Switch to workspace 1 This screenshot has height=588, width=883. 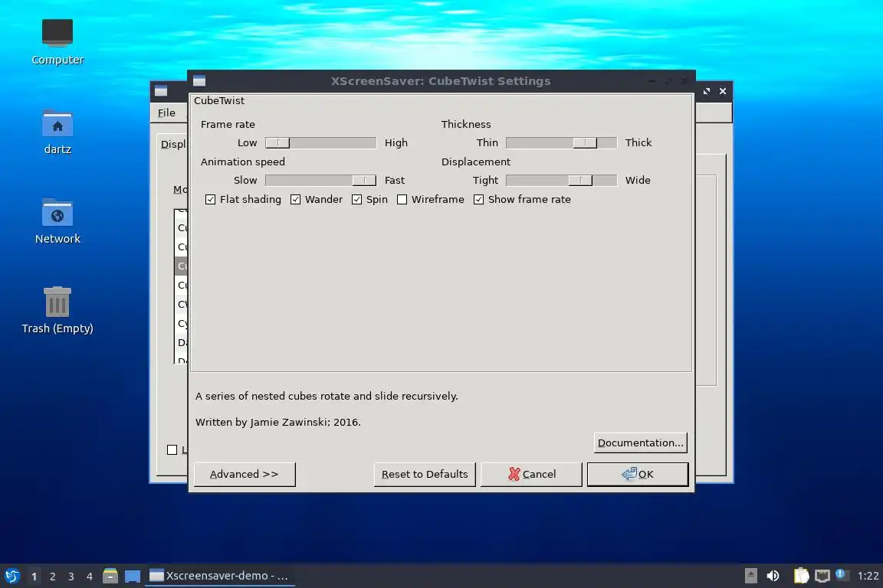[34, 577]
